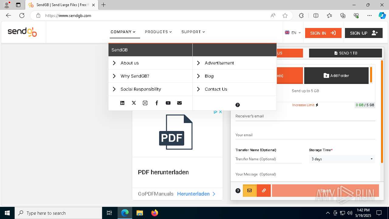Open About us menu entry
Viewport: 389px width, 219px height.
(150, 63)
